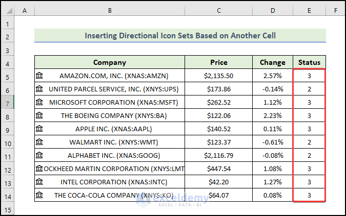The height and width of the screenshot is (216, 346).
Task: Select column E header
Action: point(309,10)
